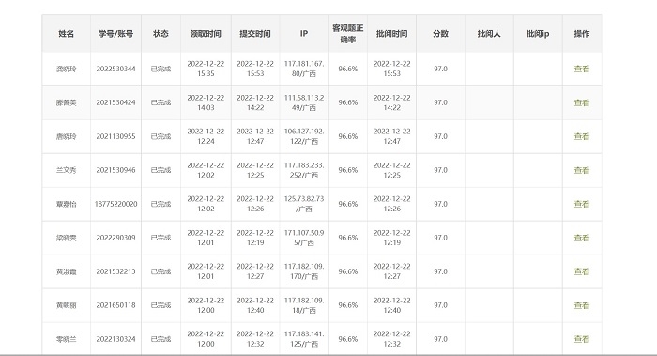The width and height of the screenshot is (657, 356).
Task: Select the 批阅人 column header
Action: coord(489,34)
